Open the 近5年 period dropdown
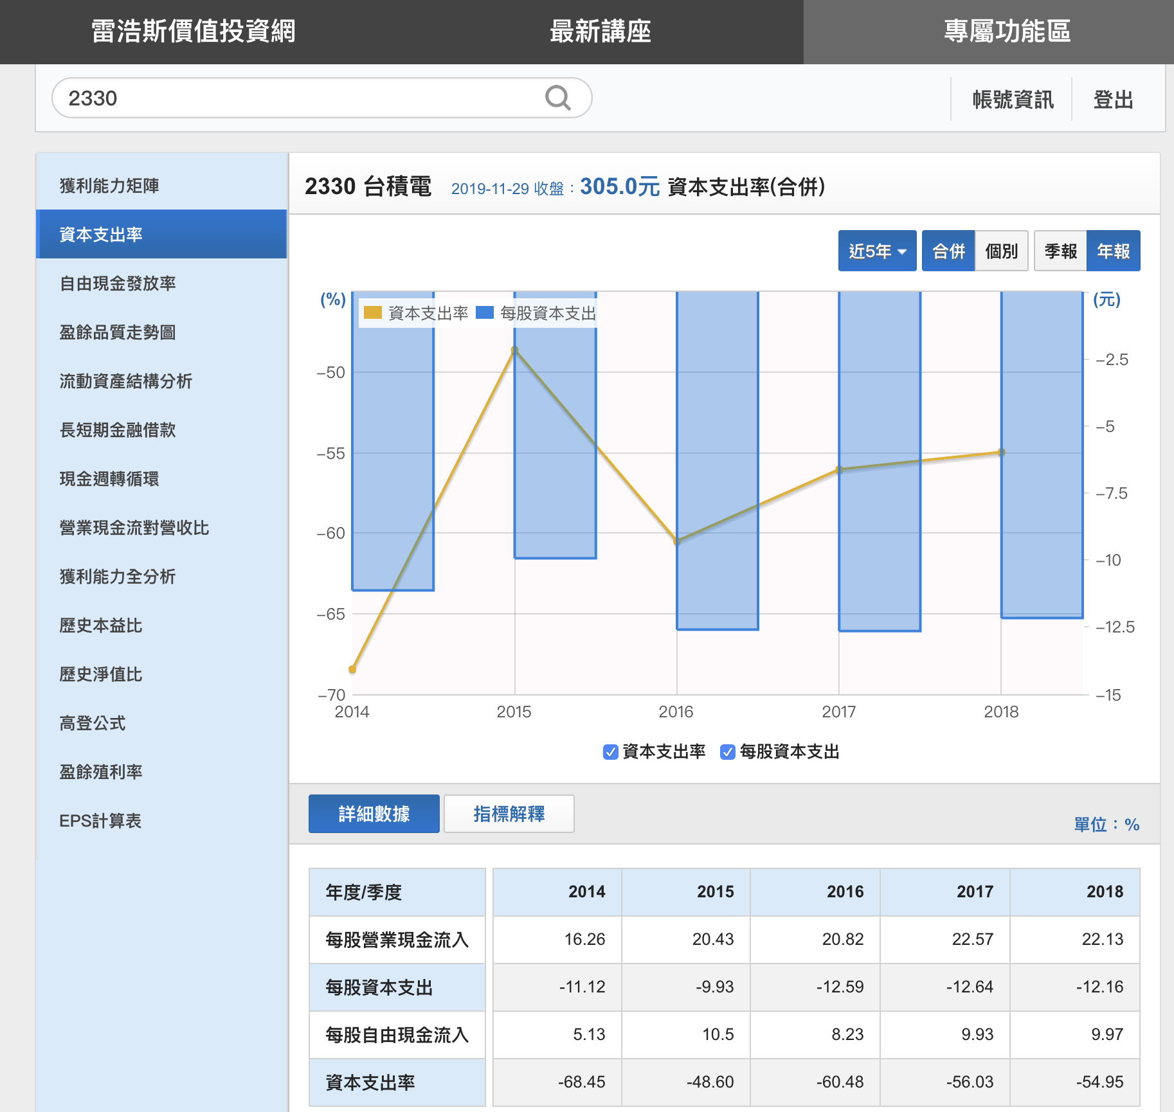This screenshot has height=1112, width=1174. tap(877, 251)
